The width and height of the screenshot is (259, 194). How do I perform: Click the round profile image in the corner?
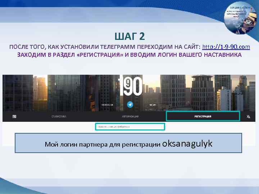240,18
